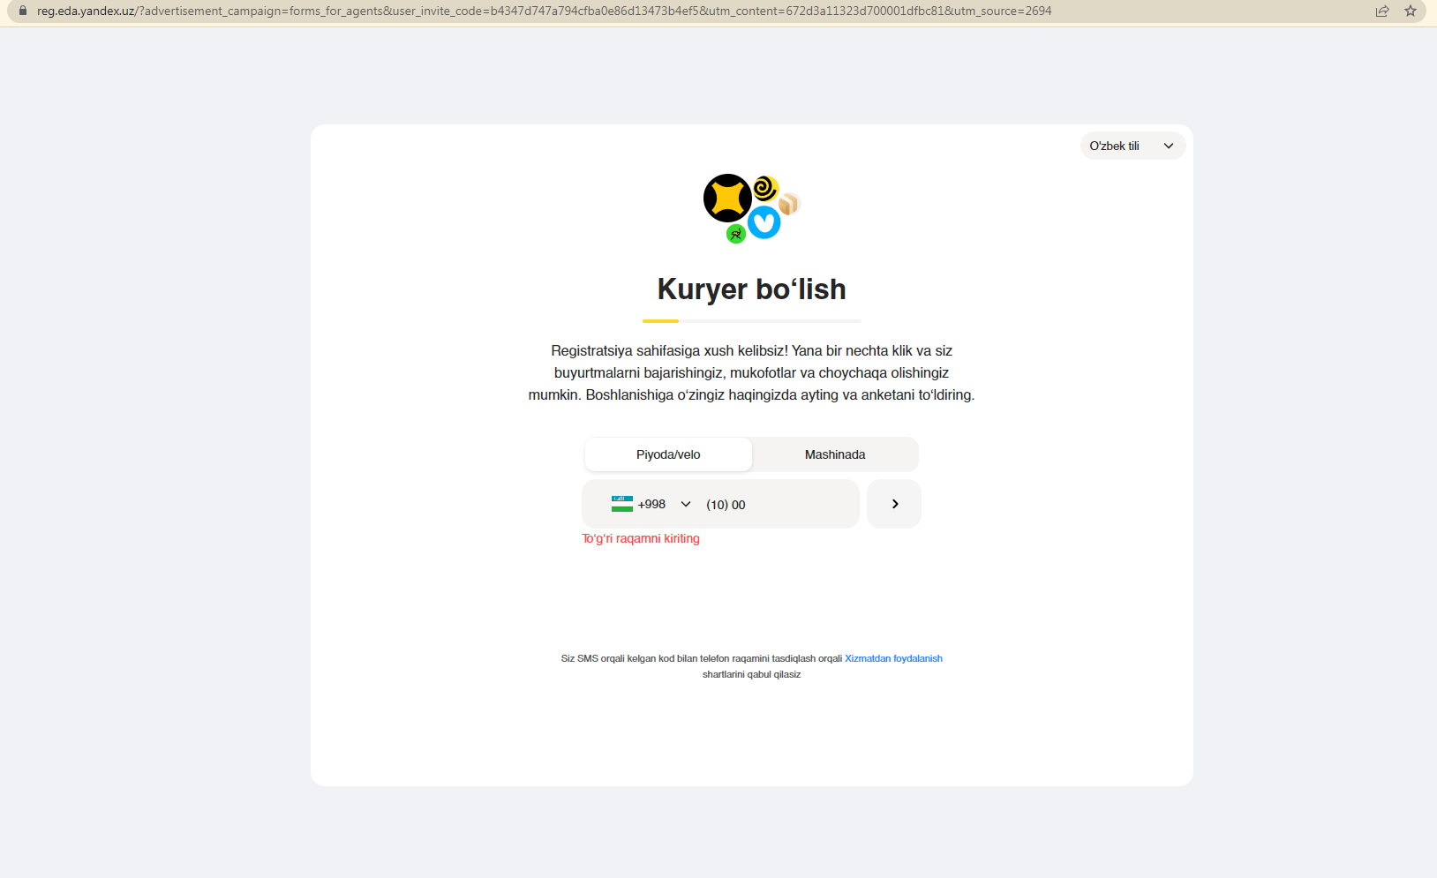This screenshot has width=1437, height=878.
Task: Click the lock icon in address bar
Action: point(23,11)
